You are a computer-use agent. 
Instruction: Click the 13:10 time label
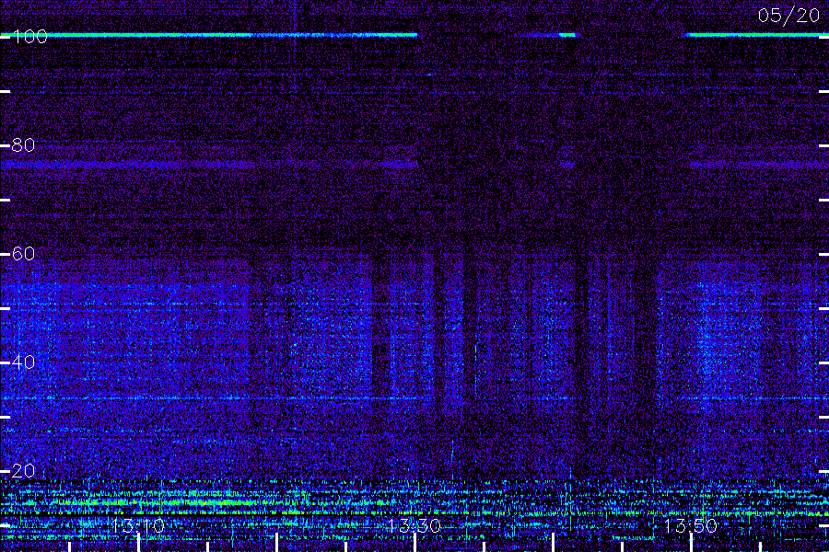[138, 526]
